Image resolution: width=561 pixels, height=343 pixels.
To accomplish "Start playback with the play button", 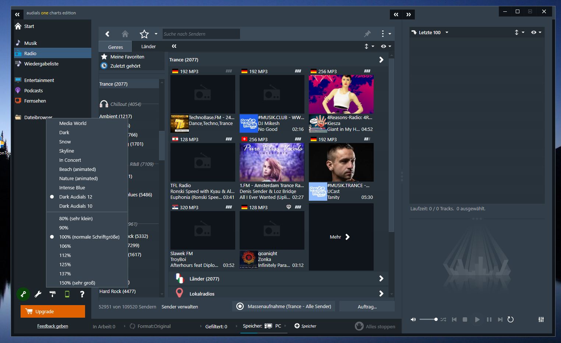I will click(477, 319).
